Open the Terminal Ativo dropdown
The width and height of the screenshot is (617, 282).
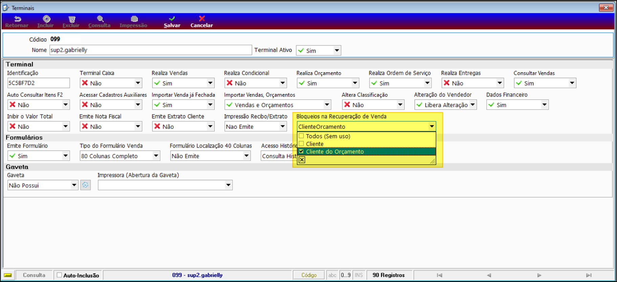coord(337,50)
